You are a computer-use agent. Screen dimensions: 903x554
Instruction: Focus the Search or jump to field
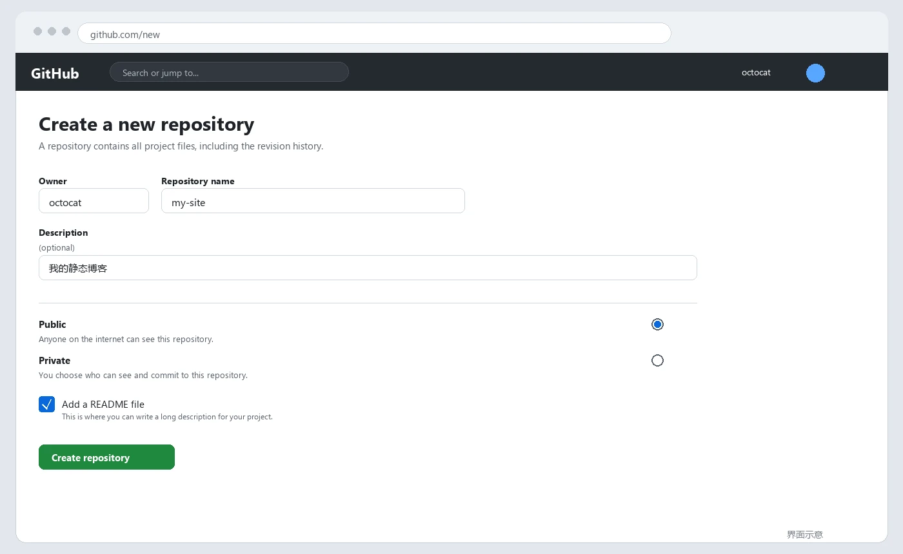point(229,72)
